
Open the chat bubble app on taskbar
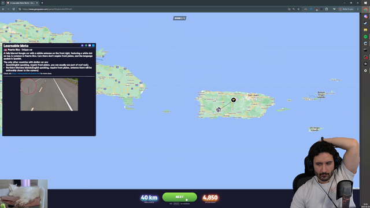point(365,64)
